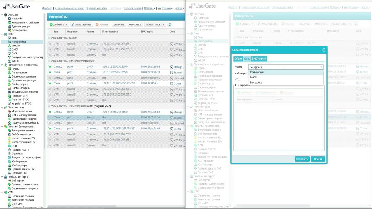Close the Свойства интерфейса dialog with the X icon
The width and height of the screenshot is (372, 209).
pos(324,50)
